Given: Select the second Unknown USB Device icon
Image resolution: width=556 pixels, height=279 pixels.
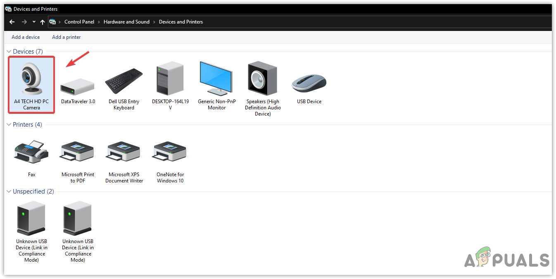Looking at the screenshot, I should 78,218.
